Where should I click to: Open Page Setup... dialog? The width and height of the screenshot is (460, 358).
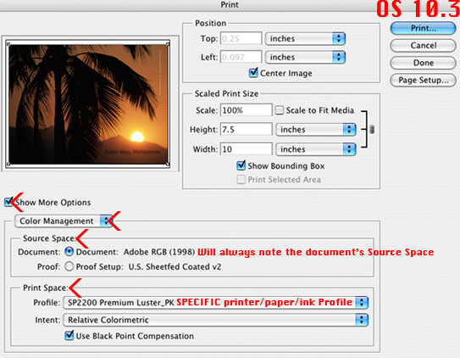coord(423,80)
